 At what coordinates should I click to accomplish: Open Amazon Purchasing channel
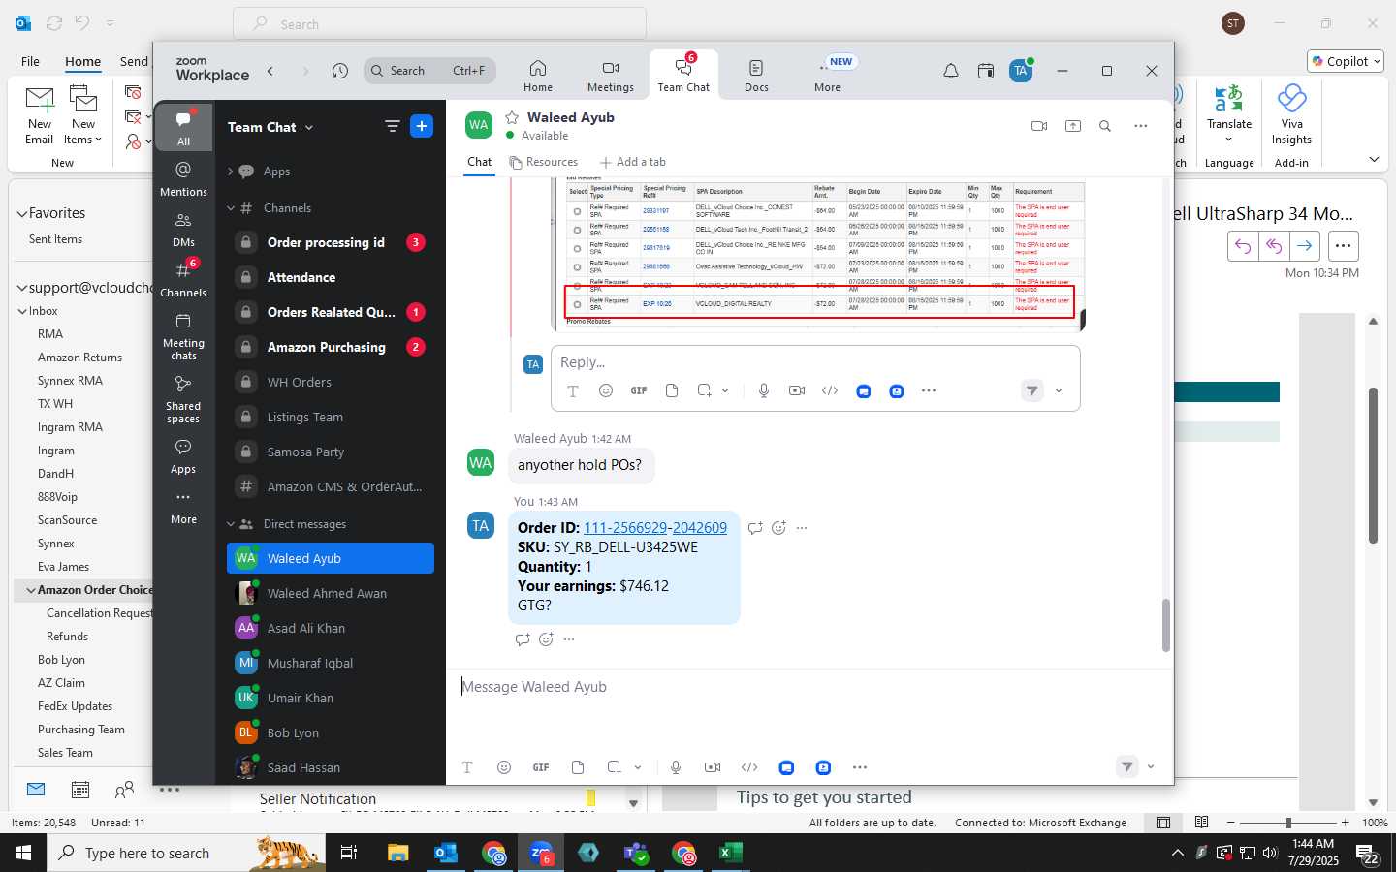(331, 347)
